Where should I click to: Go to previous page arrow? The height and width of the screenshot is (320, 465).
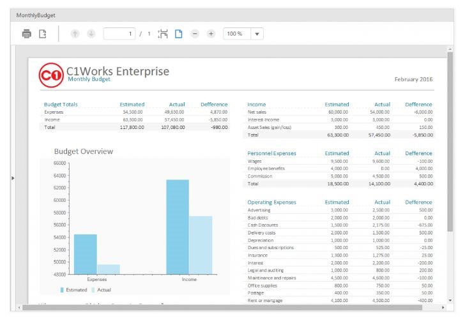[75, 34]
